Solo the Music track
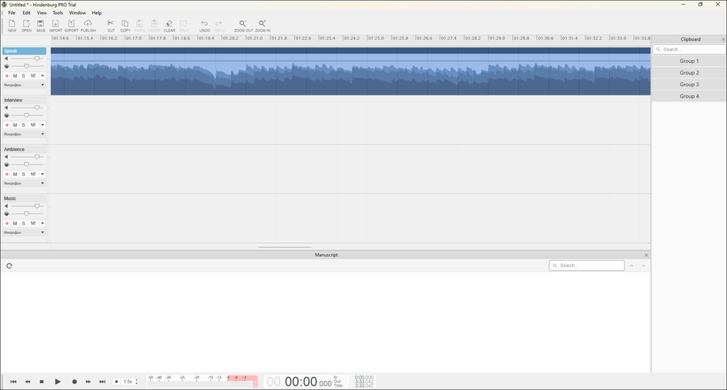The image size is (727, 390). [24, 223]
